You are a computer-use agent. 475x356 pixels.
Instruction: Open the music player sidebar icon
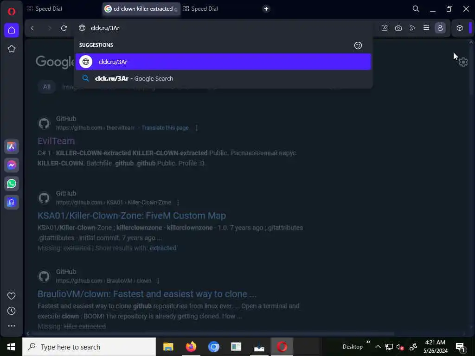[x=12, y=202]
